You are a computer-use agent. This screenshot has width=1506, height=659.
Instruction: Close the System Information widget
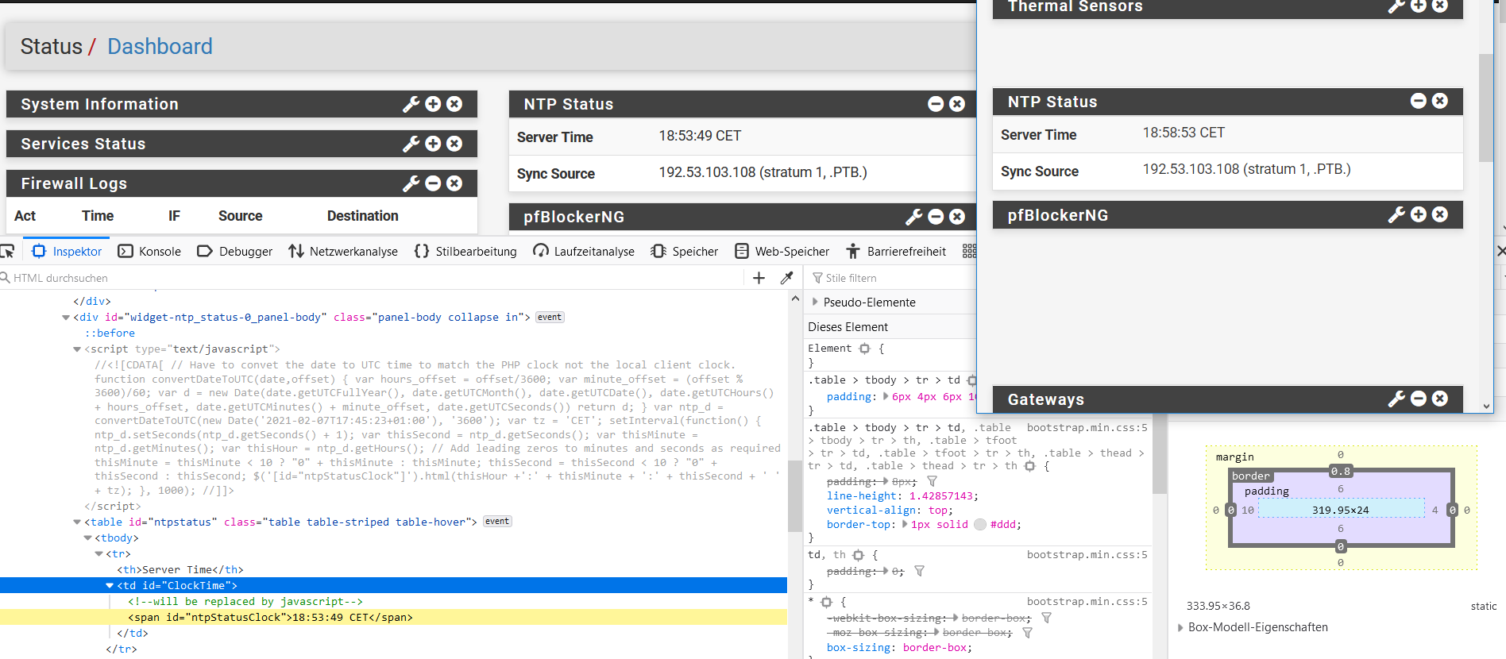click(454, 104)
